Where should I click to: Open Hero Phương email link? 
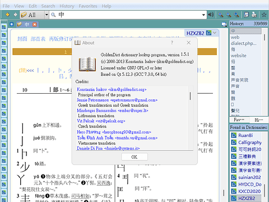pyautogui.click(x=114, y=132)
